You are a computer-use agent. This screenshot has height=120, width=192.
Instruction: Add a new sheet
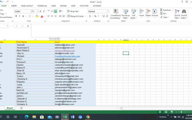[21, 108]
